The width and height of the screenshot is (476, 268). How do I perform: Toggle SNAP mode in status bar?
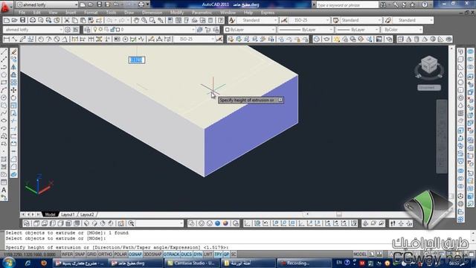click(x=80, y=255)
